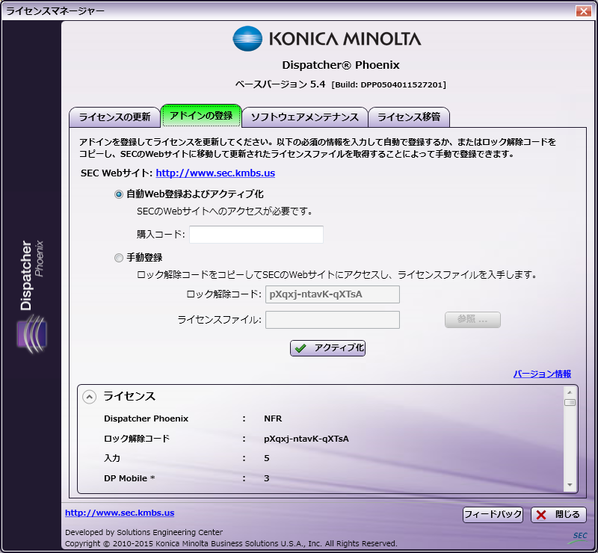Click scrollbar up arrow in license list
This screenshot has width=598, height=553.
570,392
